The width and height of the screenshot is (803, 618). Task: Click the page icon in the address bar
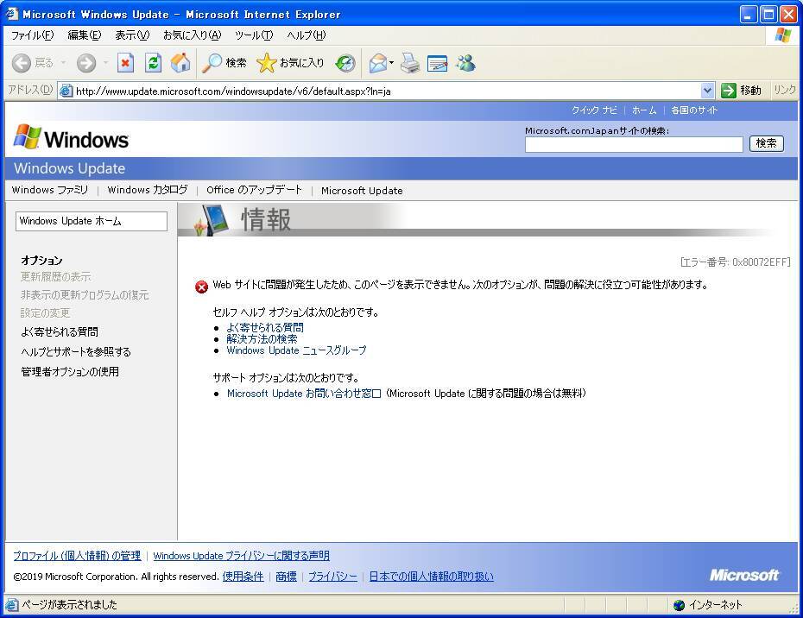tap(66, 91)
